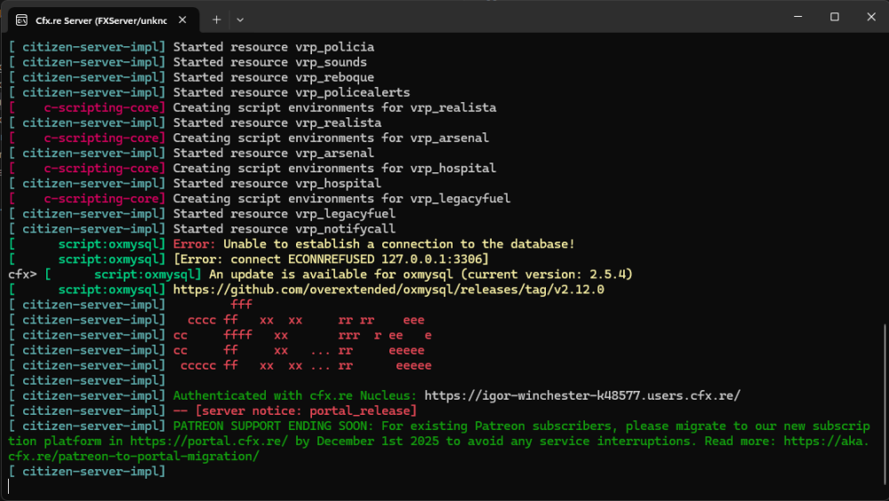Minimize the terminal window
889x501 pixels.
tap(793, 17)
